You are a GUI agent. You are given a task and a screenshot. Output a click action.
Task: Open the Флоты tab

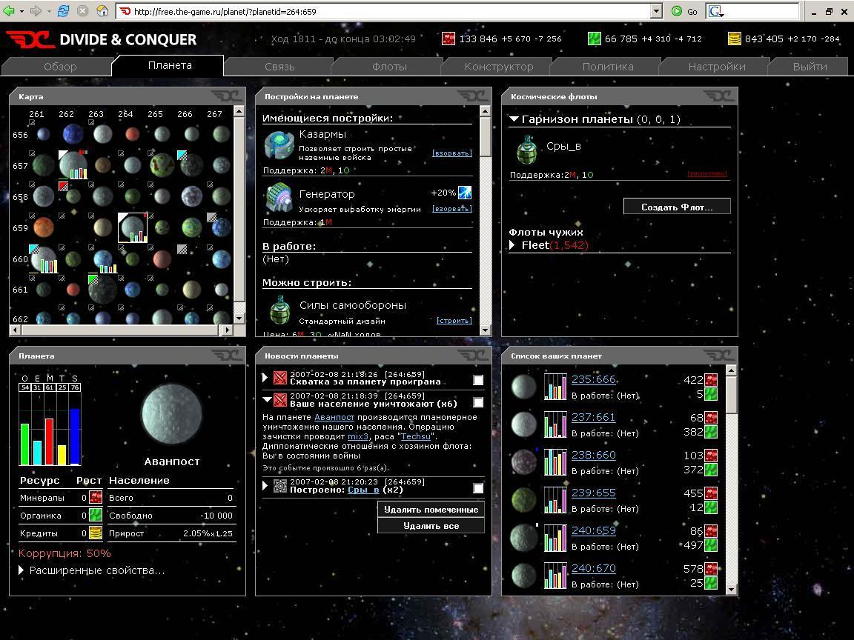(389, 67)
